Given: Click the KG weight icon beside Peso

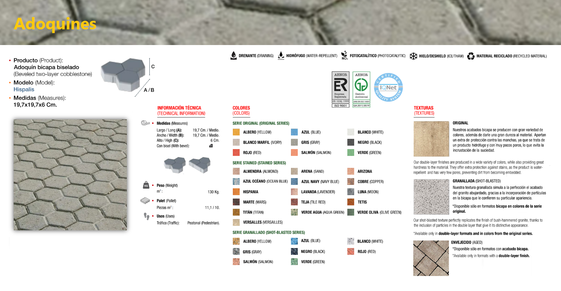Looking at the screenshot, I should coord(146,185).
